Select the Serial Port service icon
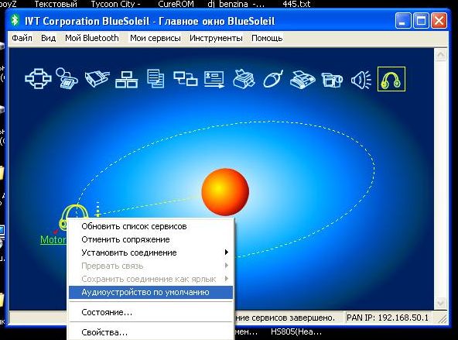Viewport: 458px width, 340px height. pos(97,78)
